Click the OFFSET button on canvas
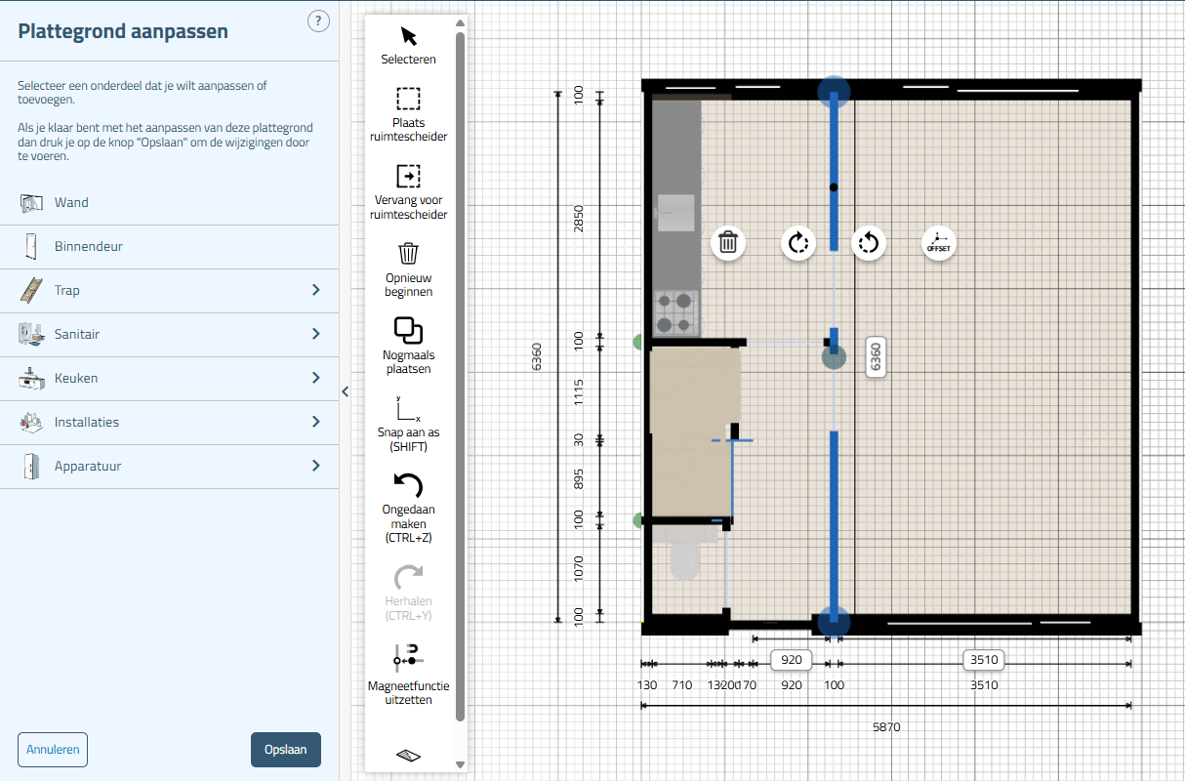This screenshot has height=781, width=1185. click(x=938, y=242)
